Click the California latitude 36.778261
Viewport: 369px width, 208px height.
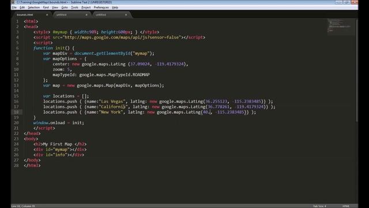(219, 106)
